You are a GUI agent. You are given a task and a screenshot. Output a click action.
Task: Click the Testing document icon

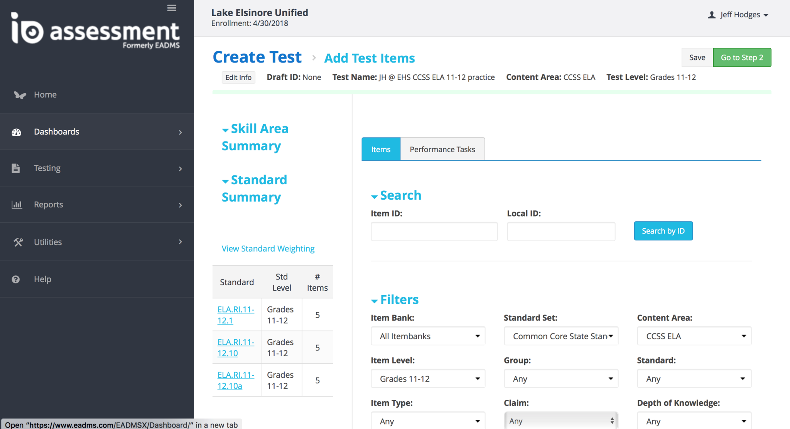pyautogui.click(x=16, y=168)
